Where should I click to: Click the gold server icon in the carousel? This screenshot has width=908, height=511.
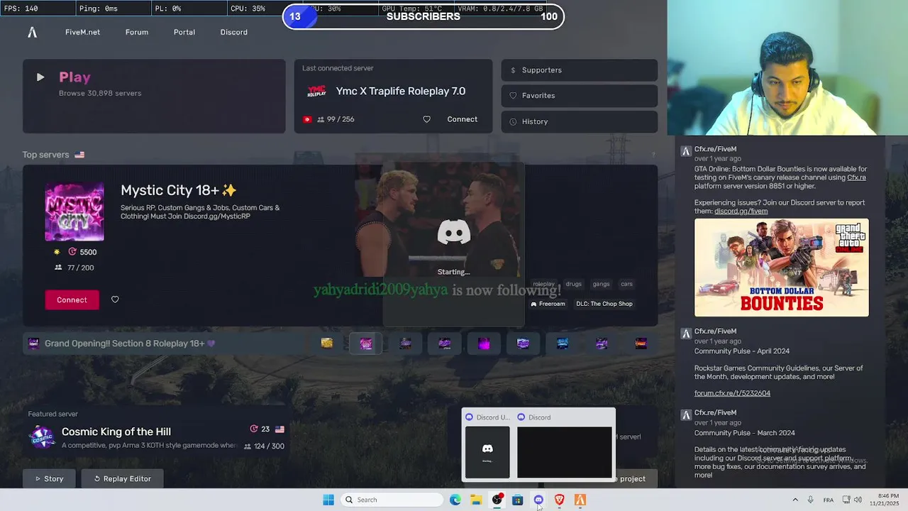[x=326, y=344]
